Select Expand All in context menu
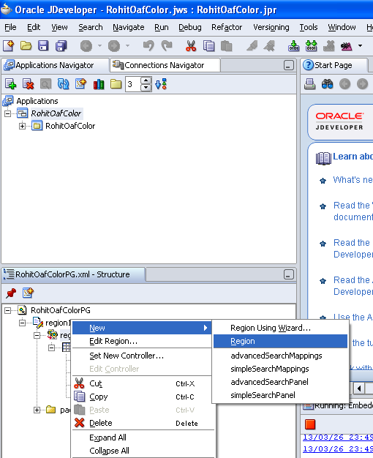373x458 pixels. 142,438
